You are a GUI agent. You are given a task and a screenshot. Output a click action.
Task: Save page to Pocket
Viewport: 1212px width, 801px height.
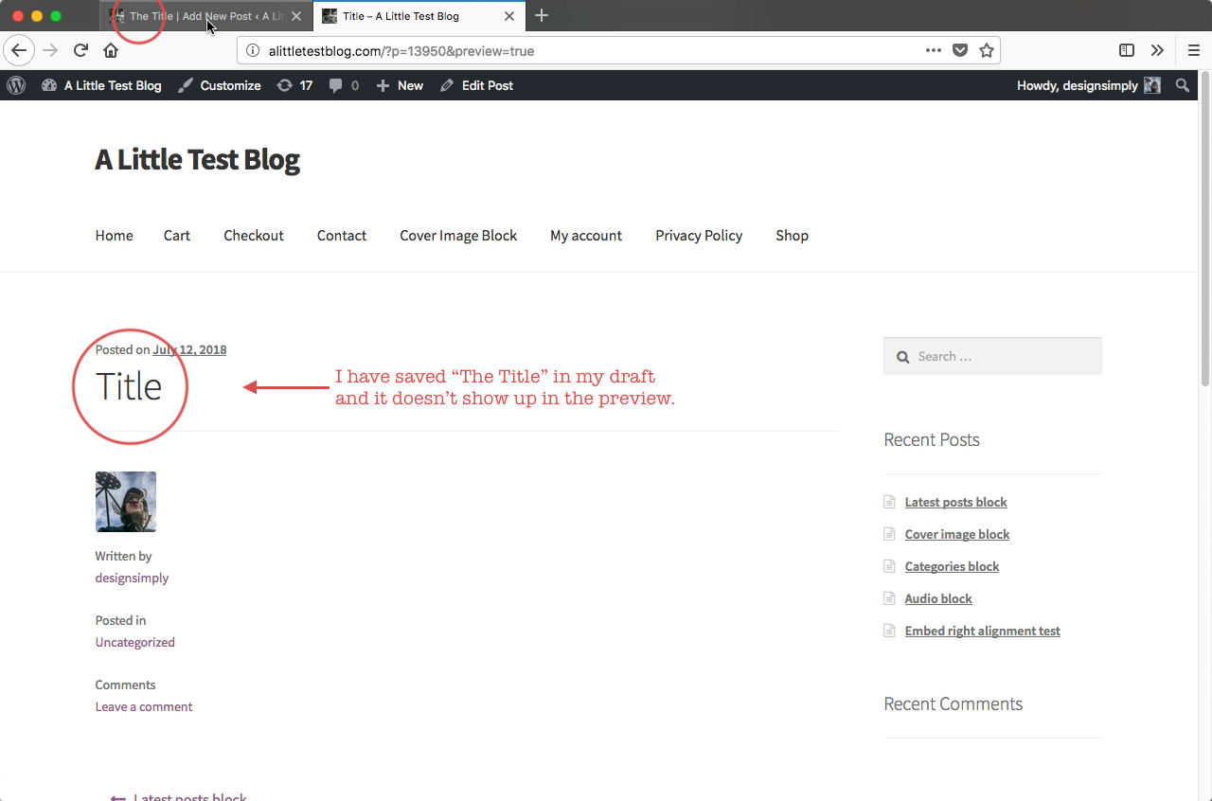960,50
